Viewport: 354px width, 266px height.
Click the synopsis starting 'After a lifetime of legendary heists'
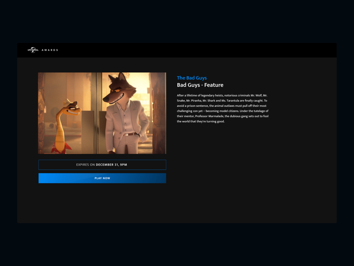click(x=223, y=108)
